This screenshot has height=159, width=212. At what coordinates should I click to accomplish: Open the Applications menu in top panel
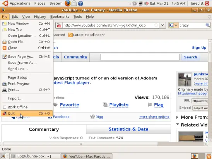(20, 3)
